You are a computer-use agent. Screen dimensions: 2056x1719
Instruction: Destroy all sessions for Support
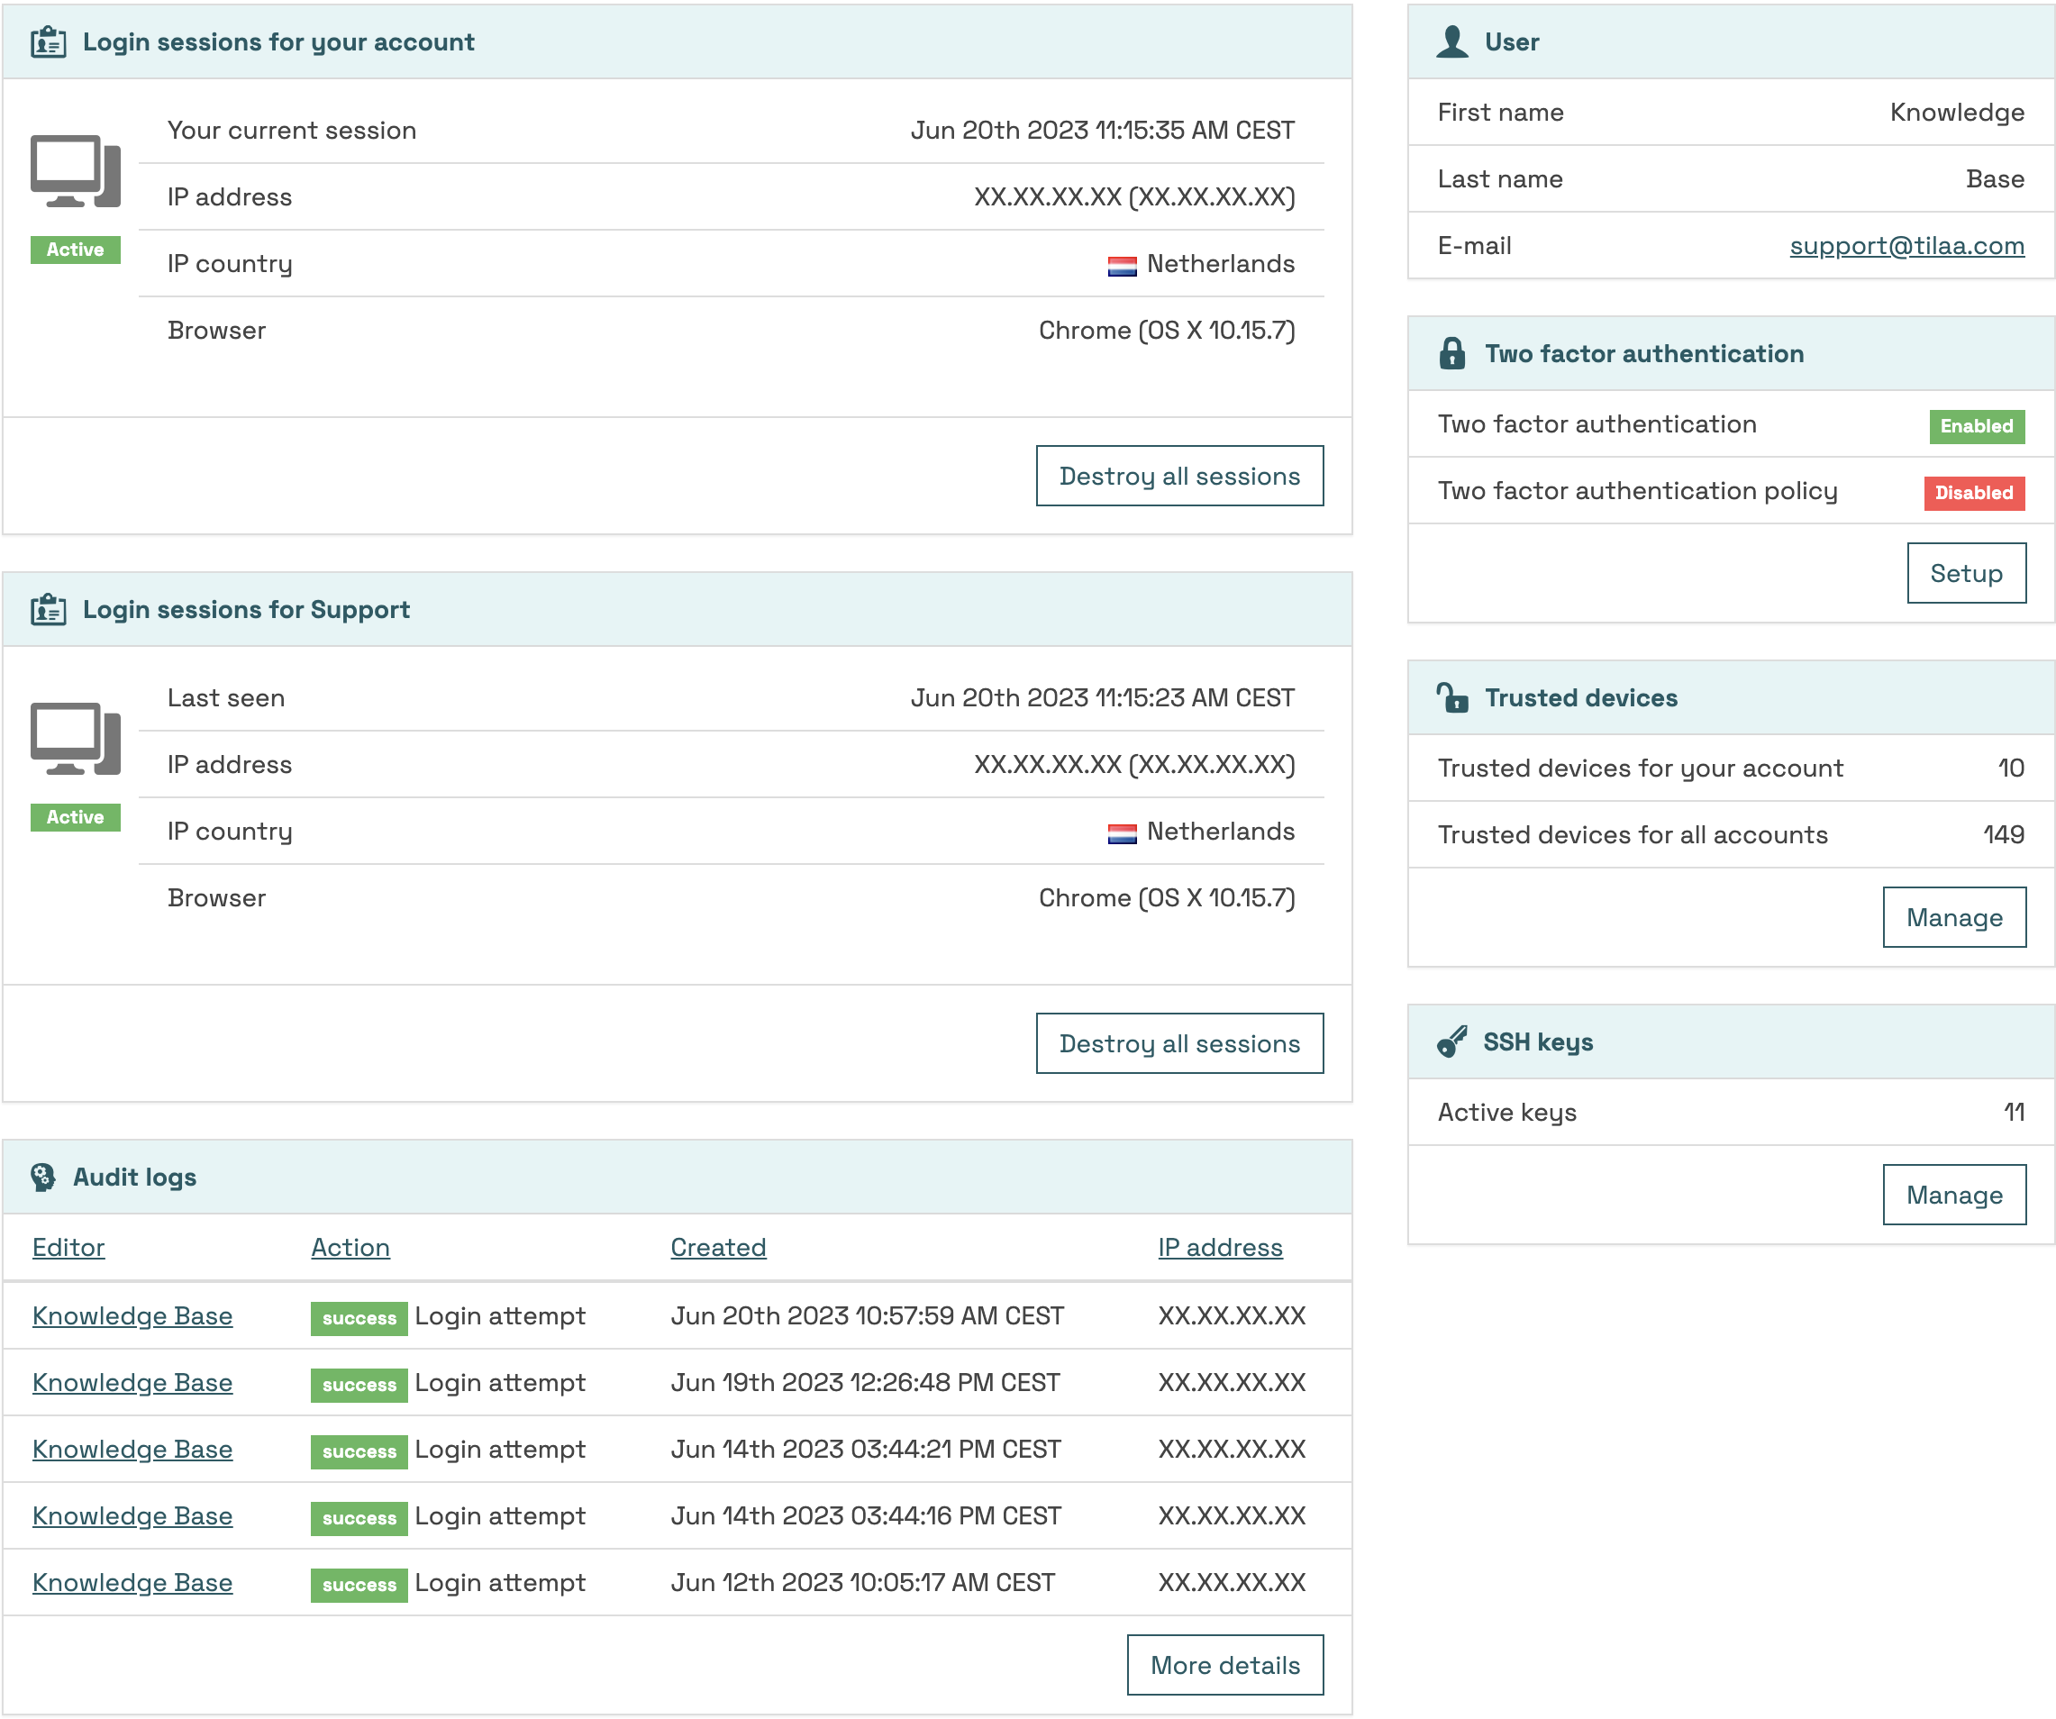pyautogui.click(x=1179, y=1043)
